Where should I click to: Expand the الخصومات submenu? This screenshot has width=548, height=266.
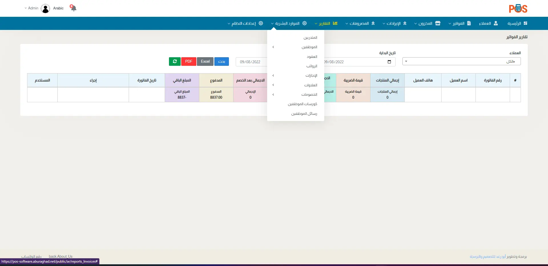(309, 95)
